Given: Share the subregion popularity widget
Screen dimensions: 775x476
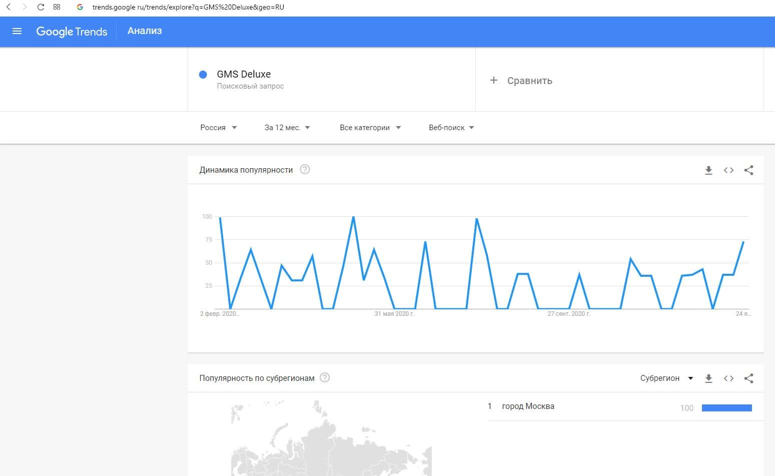Looking at the screenshot, I should pos(748,378).
